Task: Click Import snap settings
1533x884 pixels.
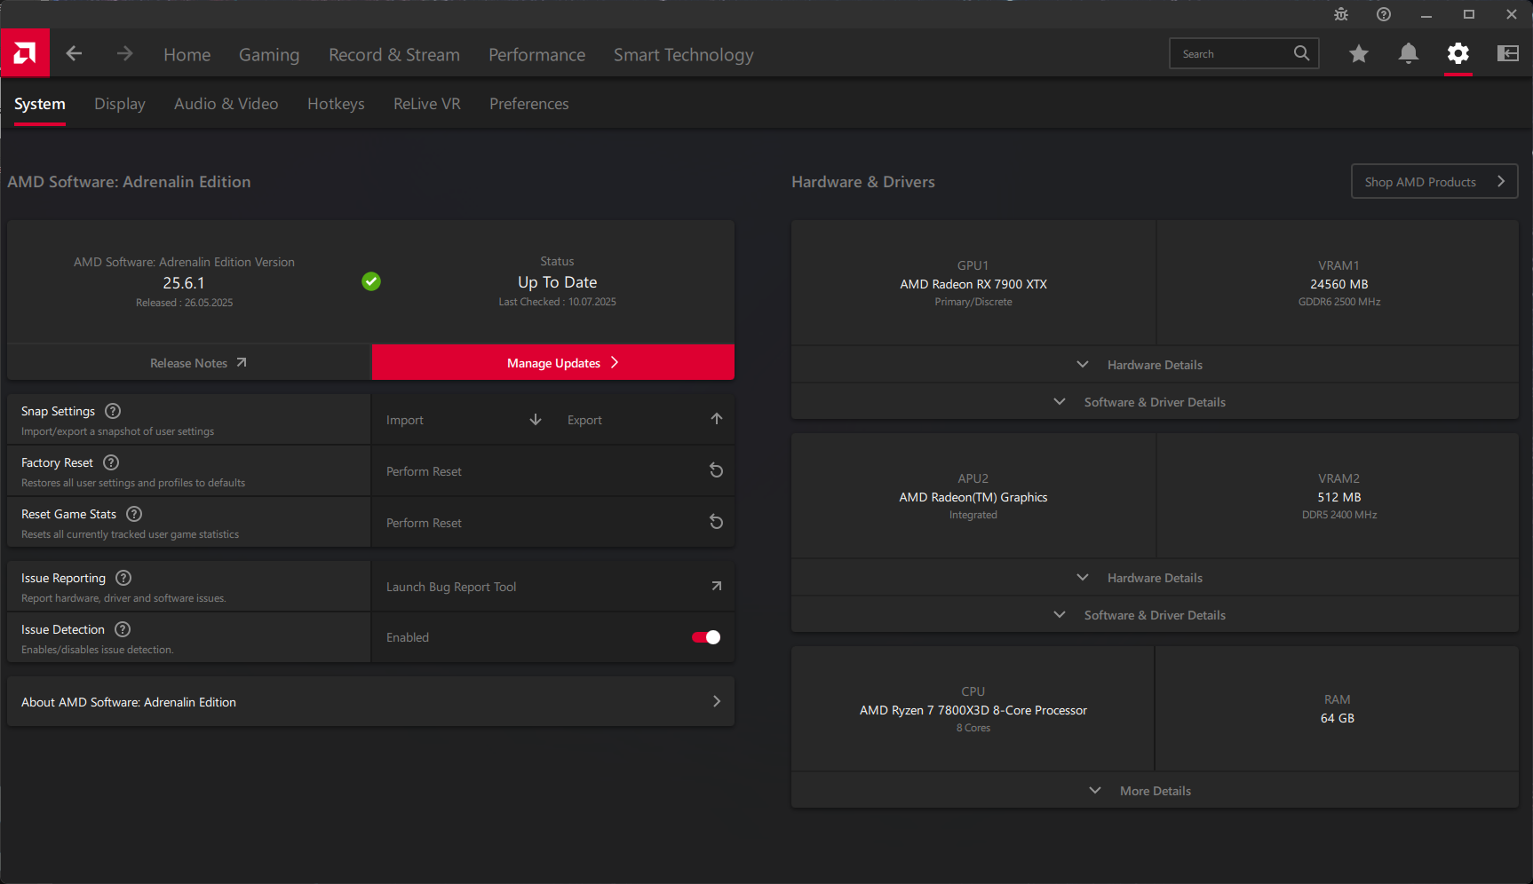Action: [x=463, y=420]
